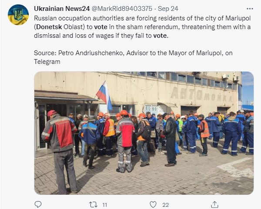Click the Source line mentioning Petro Andriushchenko

coord(133,57)
